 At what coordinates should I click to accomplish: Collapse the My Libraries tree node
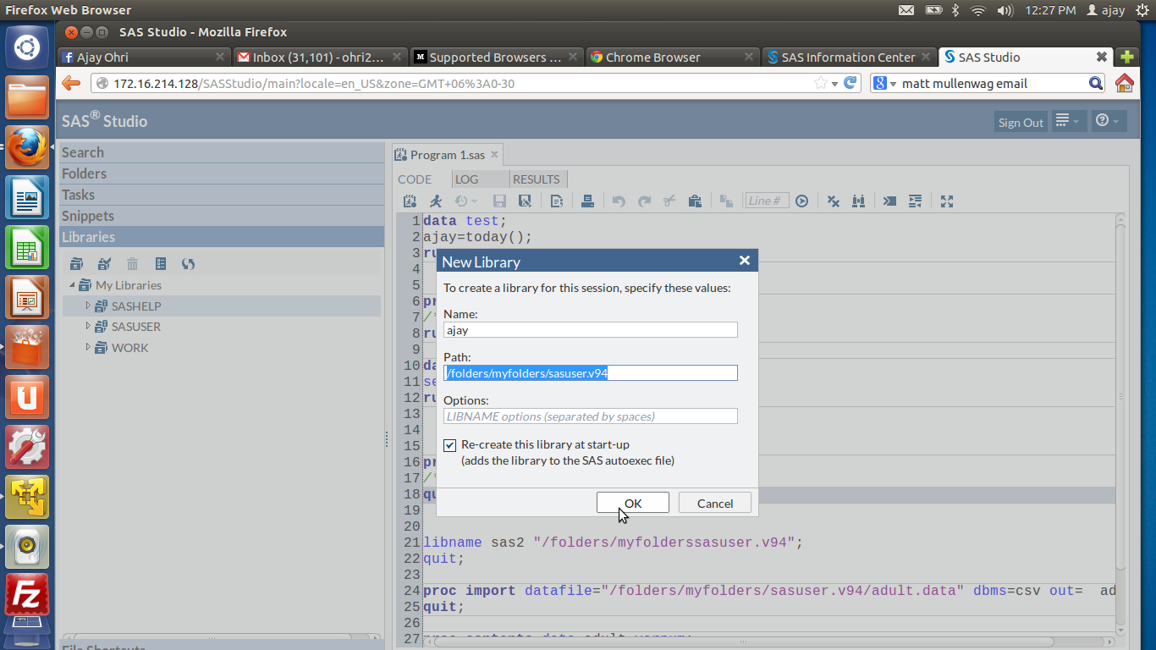72,285
